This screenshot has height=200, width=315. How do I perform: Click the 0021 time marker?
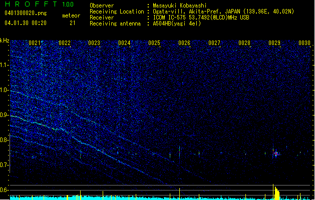click(x=35, y=43)
